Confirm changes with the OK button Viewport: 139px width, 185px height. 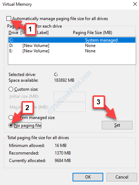[88, 177]
